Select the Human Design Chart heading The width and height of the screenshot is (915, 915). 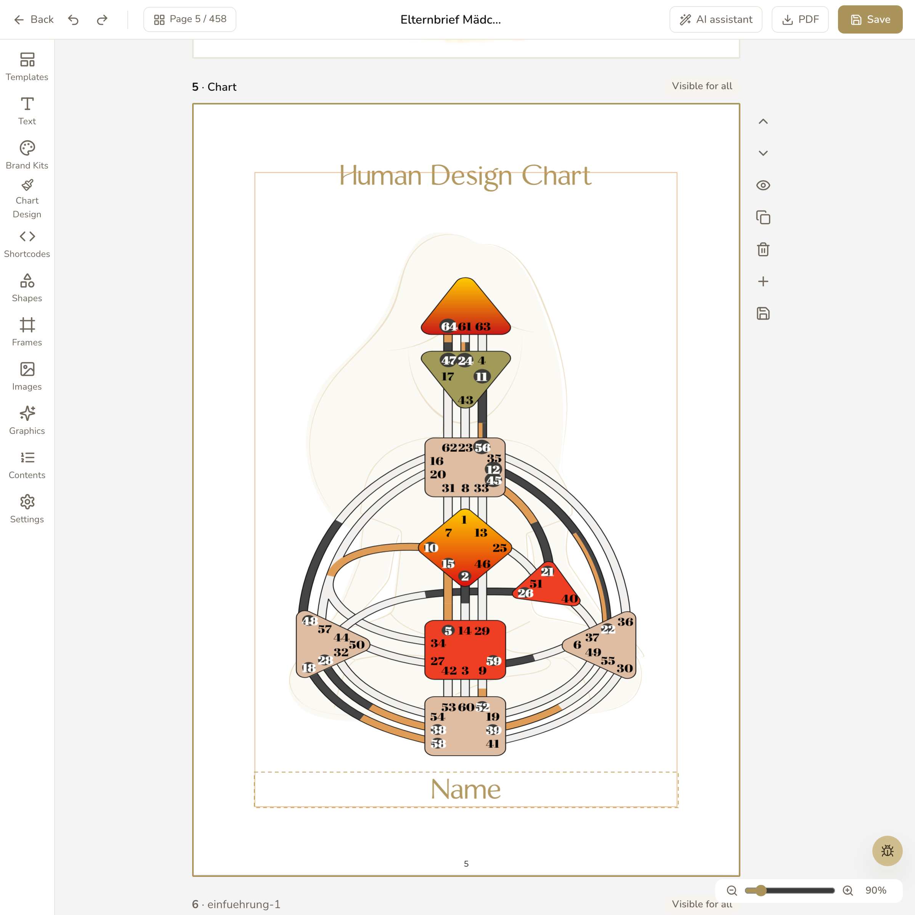466,176
